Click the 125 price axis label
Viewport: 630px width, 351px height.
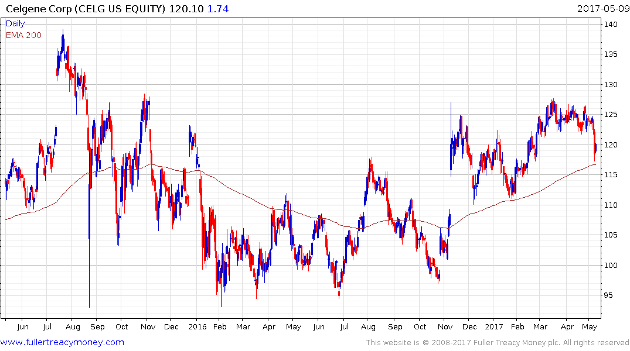click(x=611, y=114)
